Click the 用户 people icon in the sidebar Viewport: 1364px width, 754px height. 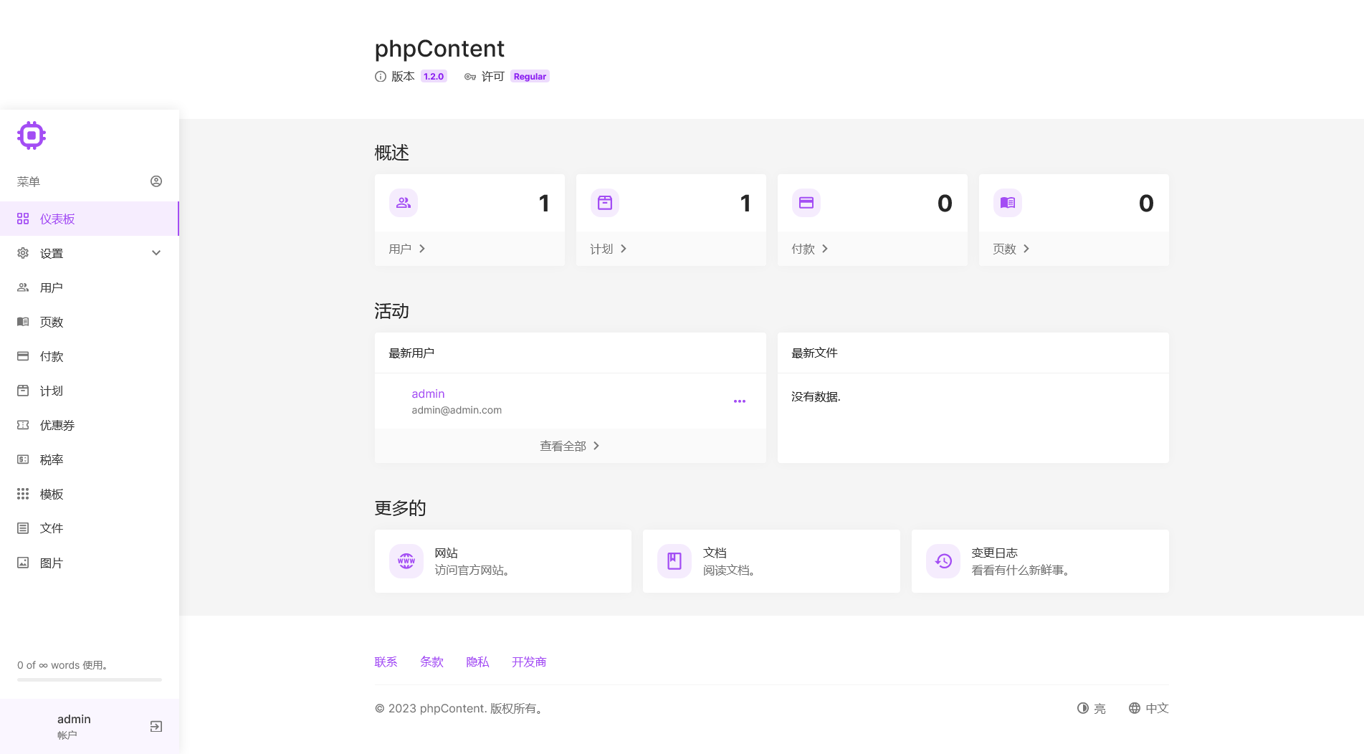23,287
